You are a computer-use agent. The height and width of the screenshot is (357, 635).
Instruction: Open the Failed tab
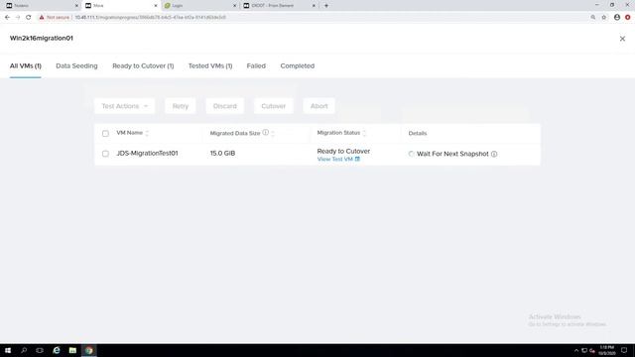pyautogui.click(x=256, y=65)
